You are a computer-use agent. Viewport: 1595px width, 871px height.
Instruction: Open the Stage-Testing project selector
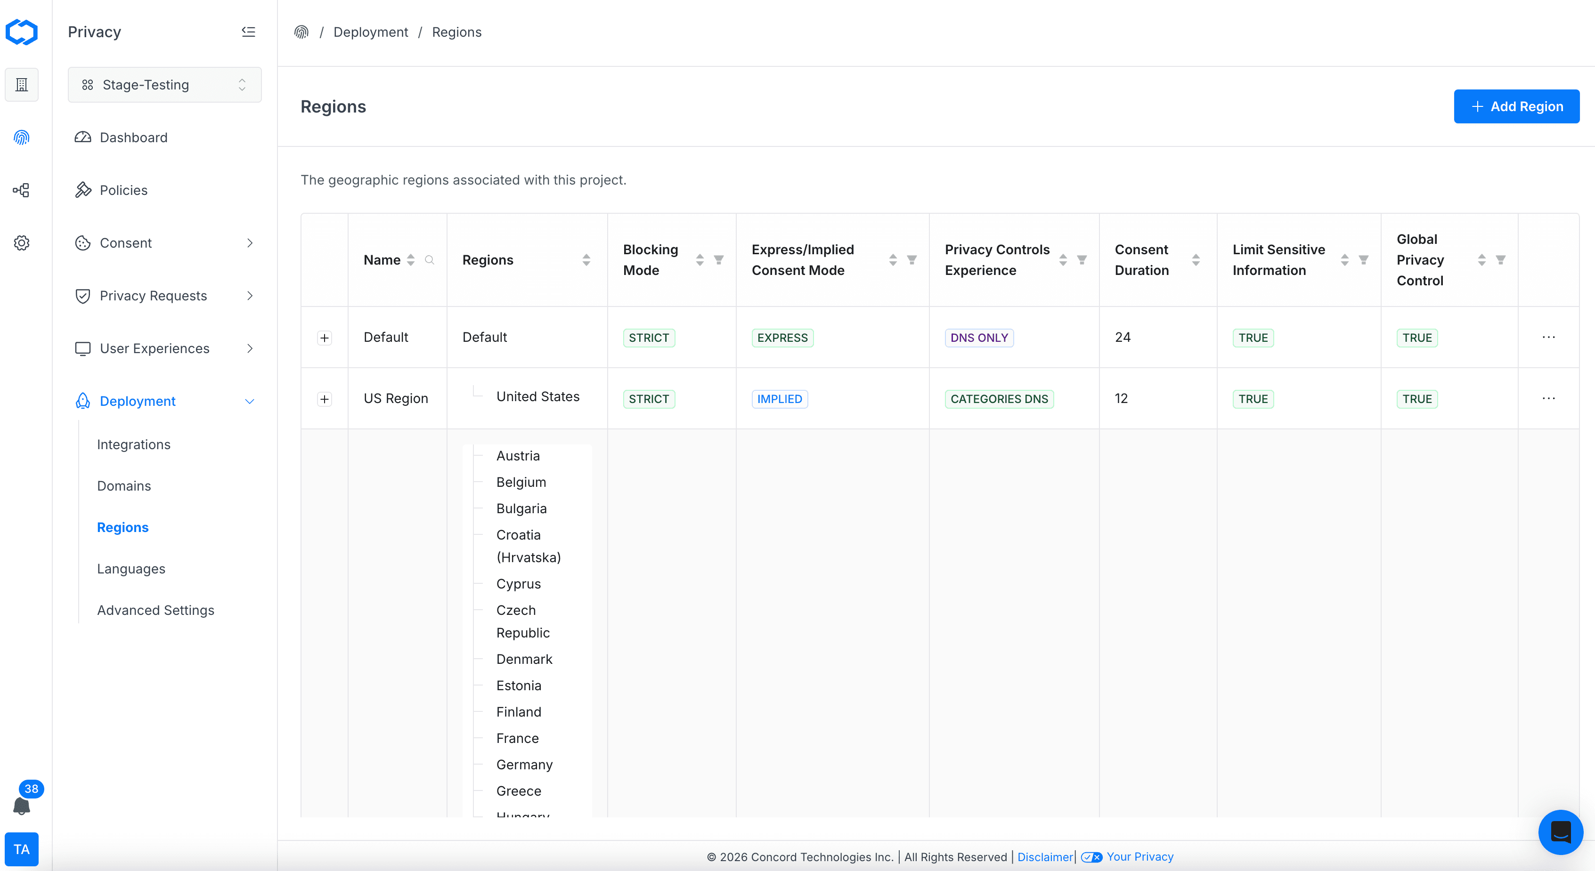click(165, 85)
